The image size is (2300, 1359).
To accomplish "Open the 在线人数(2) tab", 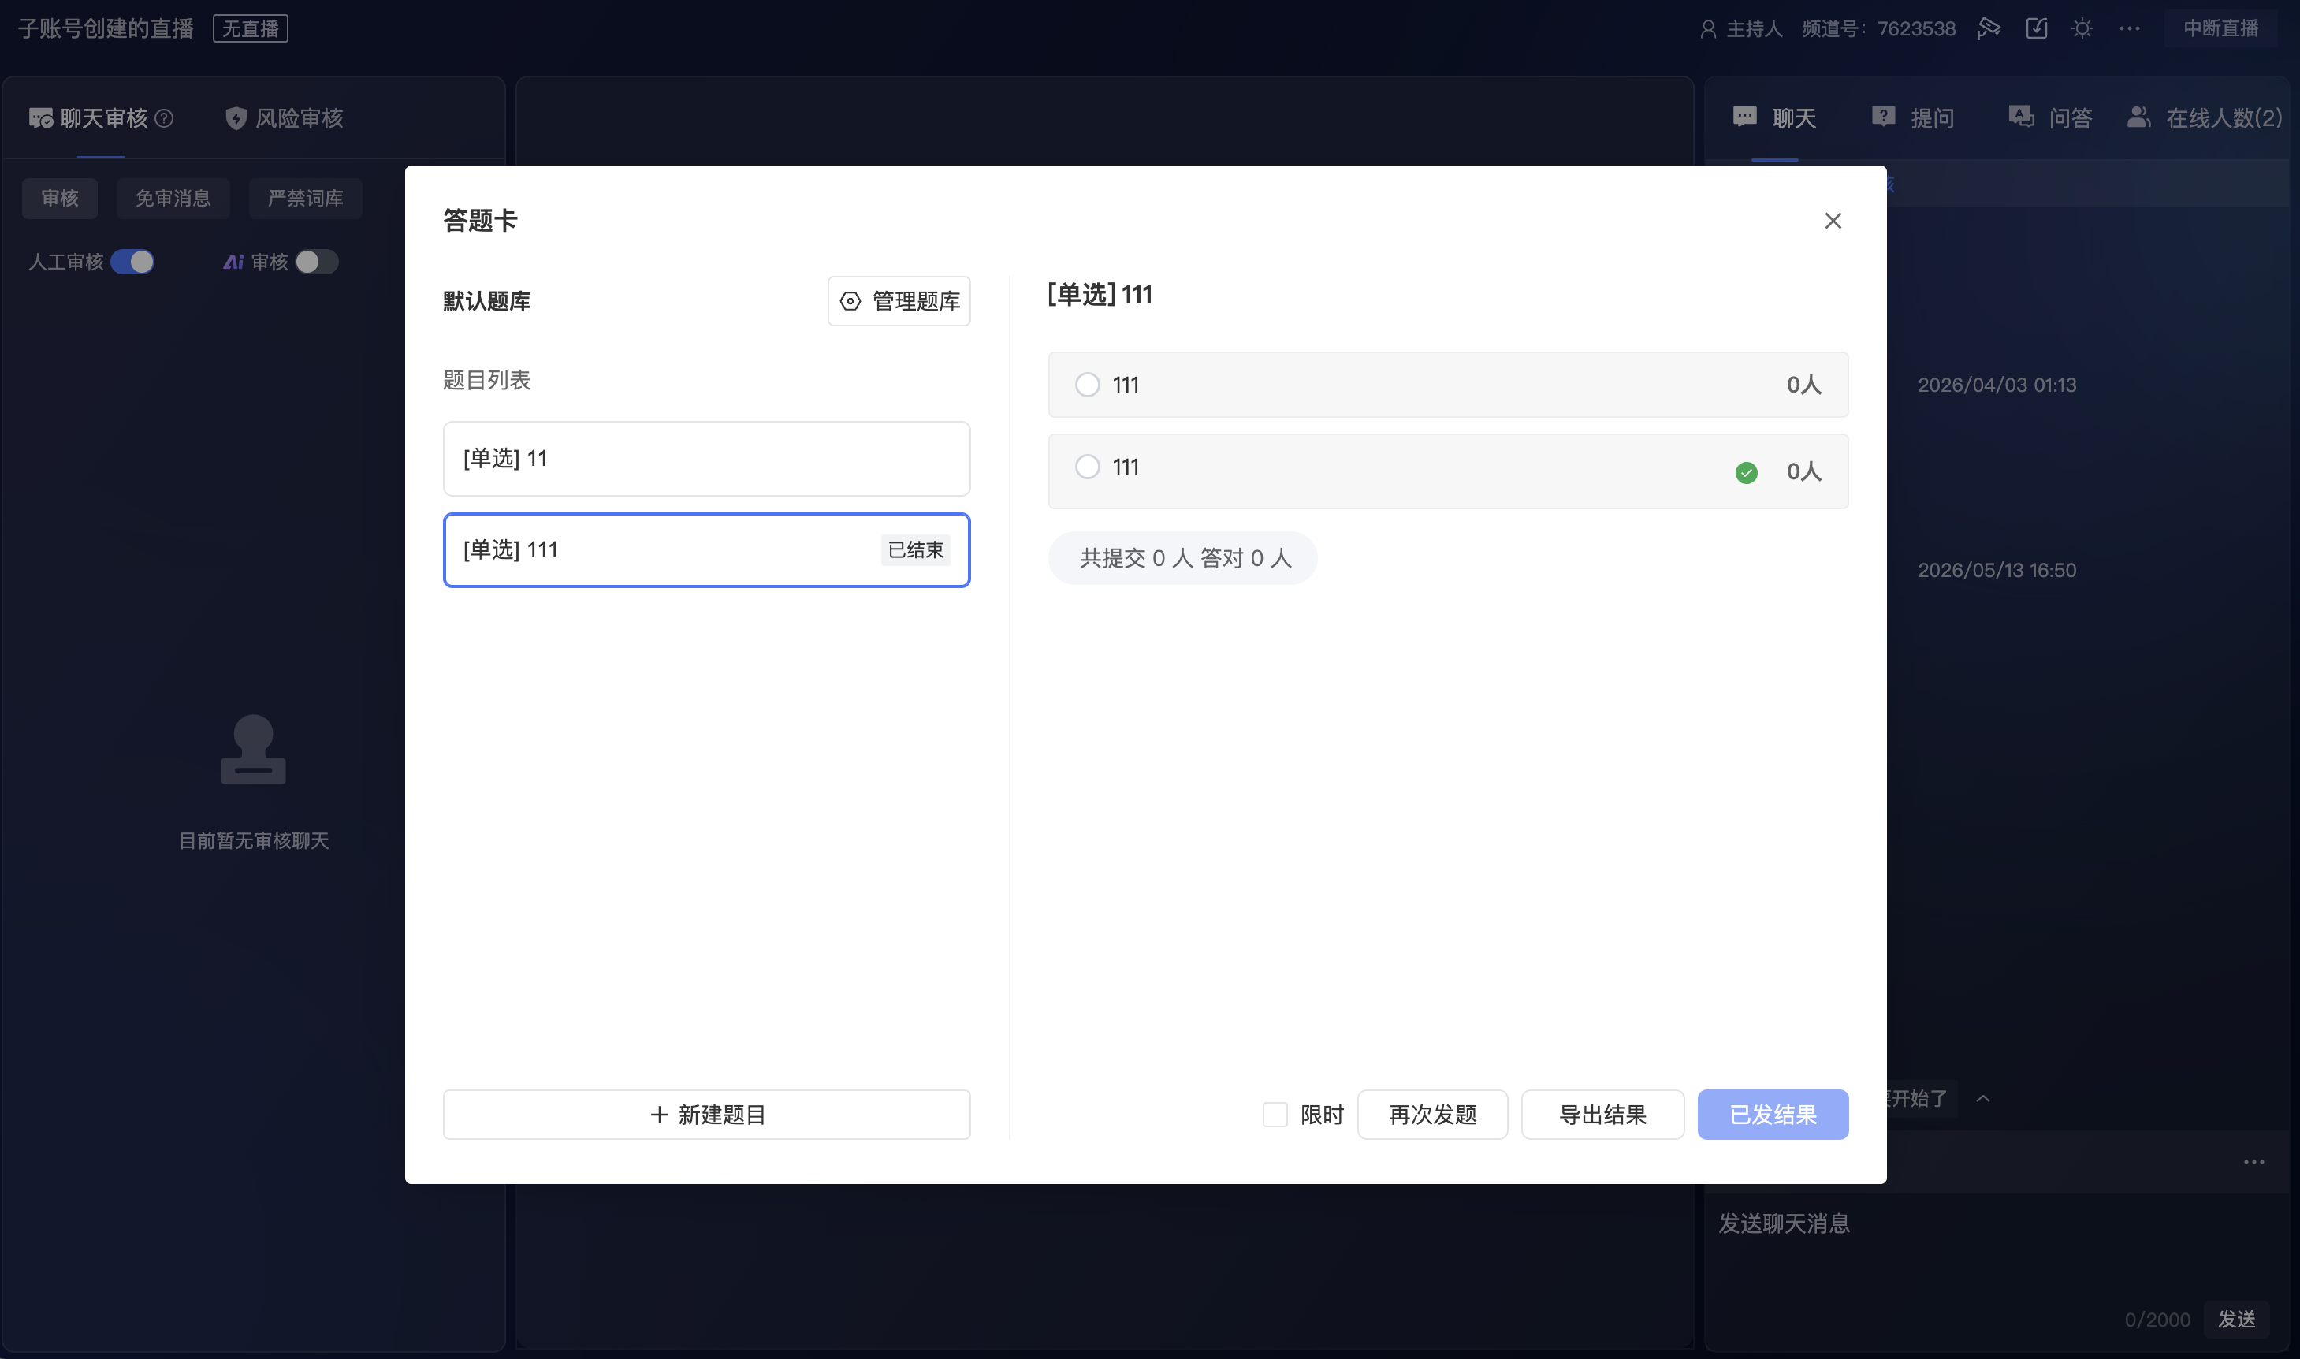I will pos(2205,118).
